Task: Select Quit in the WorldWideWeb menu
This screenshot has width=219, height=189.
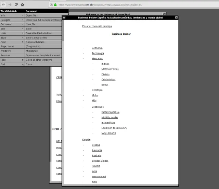Action: (12, 64)
